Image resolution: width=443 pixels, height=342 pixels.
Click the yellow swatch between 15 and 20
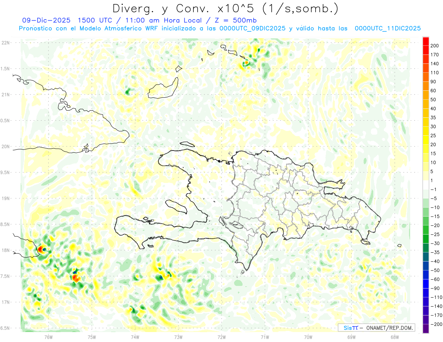coord(426,149)
